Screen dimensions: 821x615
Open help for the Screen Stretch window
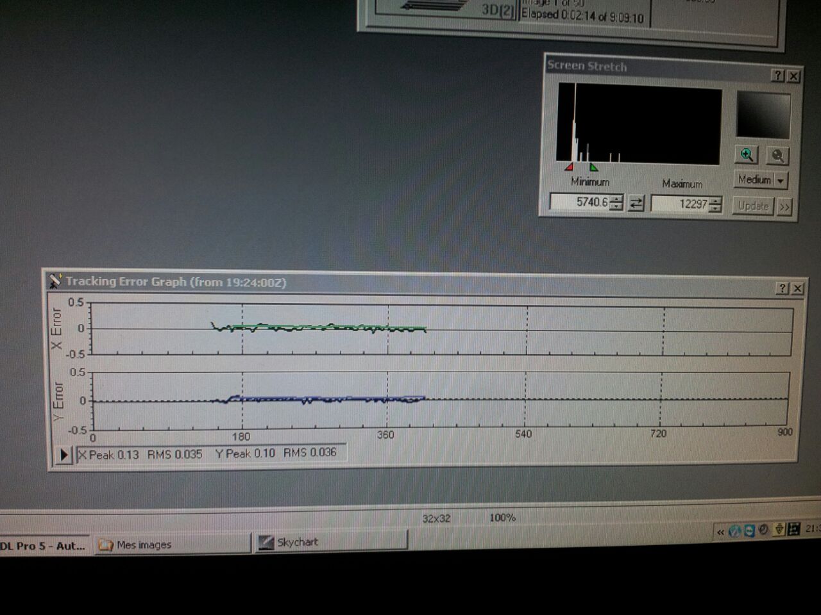pos(777,76)
